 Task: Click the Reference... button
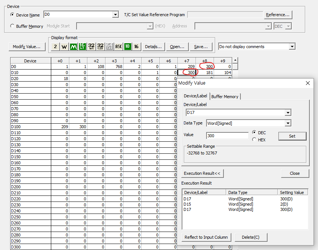(278, 15)
